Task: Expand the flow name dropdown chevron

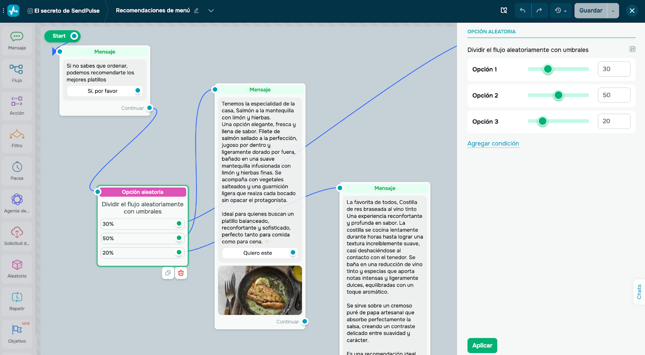Action: [211, 10]
